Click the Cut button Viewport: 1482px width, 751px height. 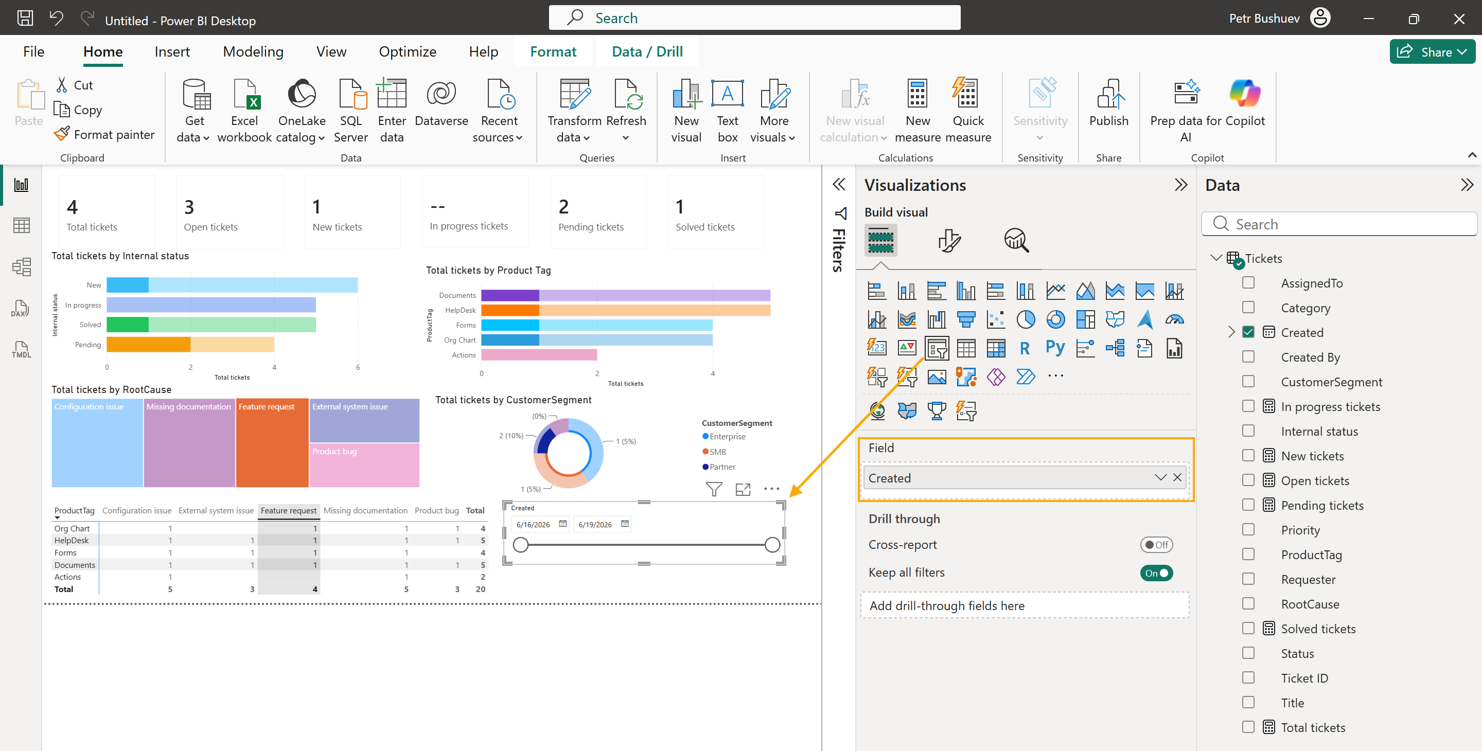[x=74, y=85]
